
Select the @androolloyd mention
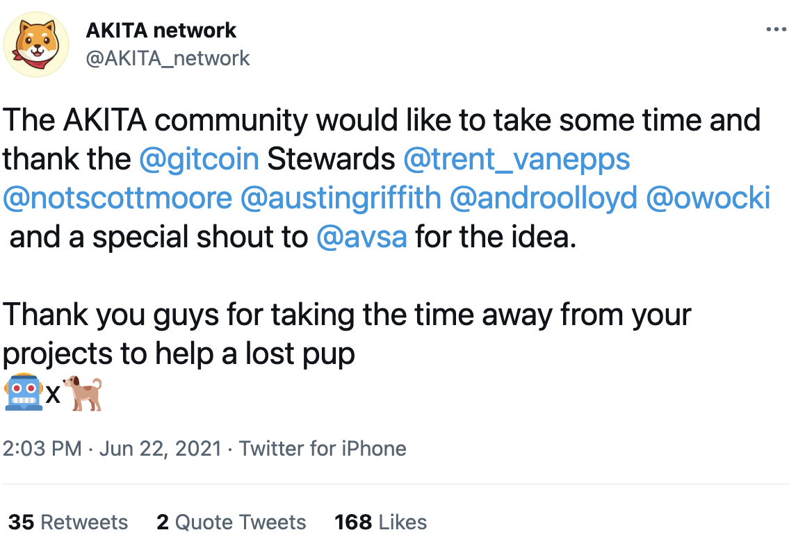(x=544, y=198)
